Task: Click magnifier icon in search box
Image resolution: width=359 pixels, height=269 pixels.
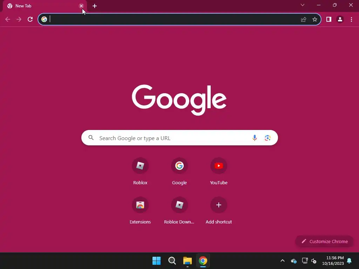Action: pyautogui.click(x=91, y=138)
